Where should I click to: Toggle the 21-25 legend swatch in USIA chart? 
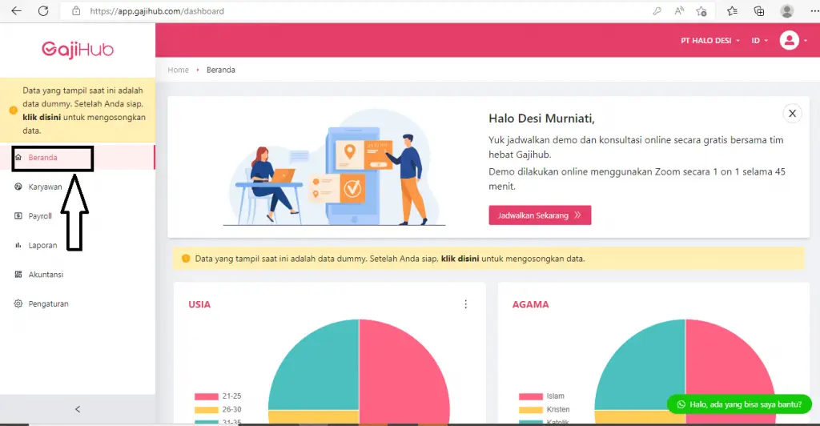[x=206, y=396]
